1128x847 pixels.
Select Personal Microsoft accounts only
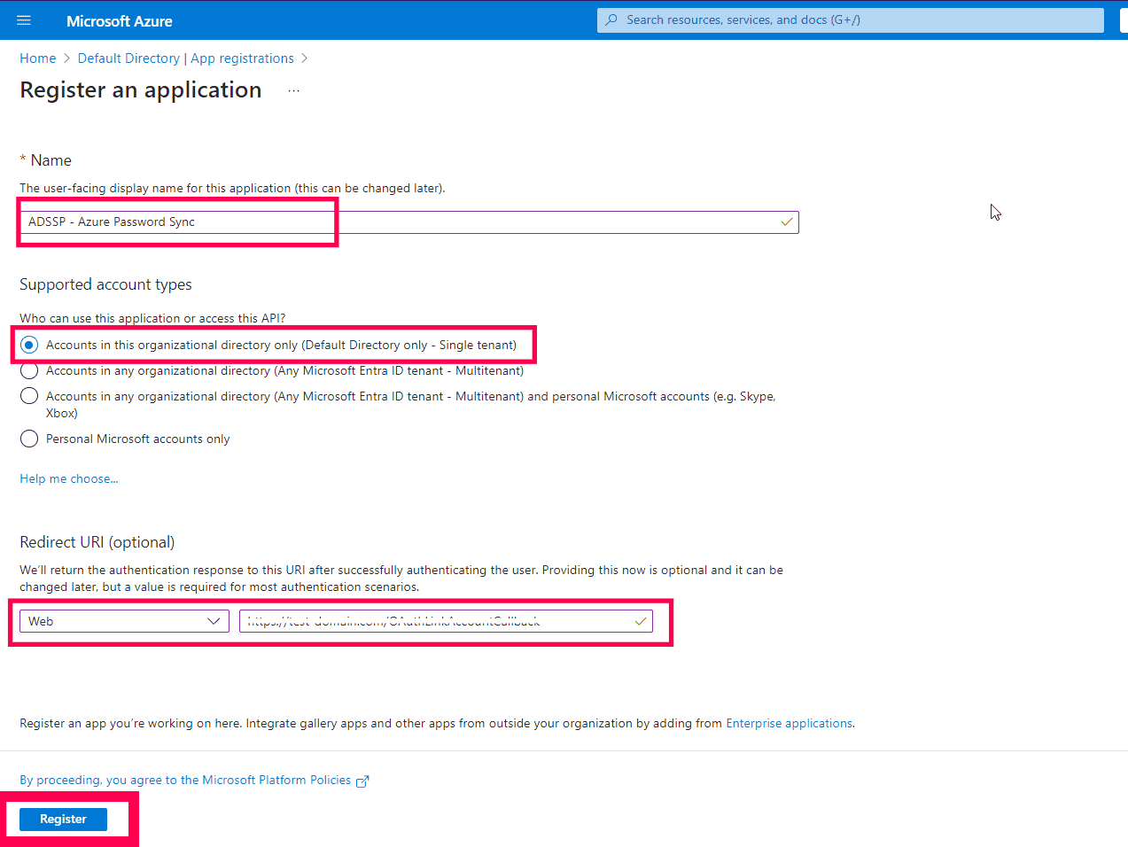28,438
